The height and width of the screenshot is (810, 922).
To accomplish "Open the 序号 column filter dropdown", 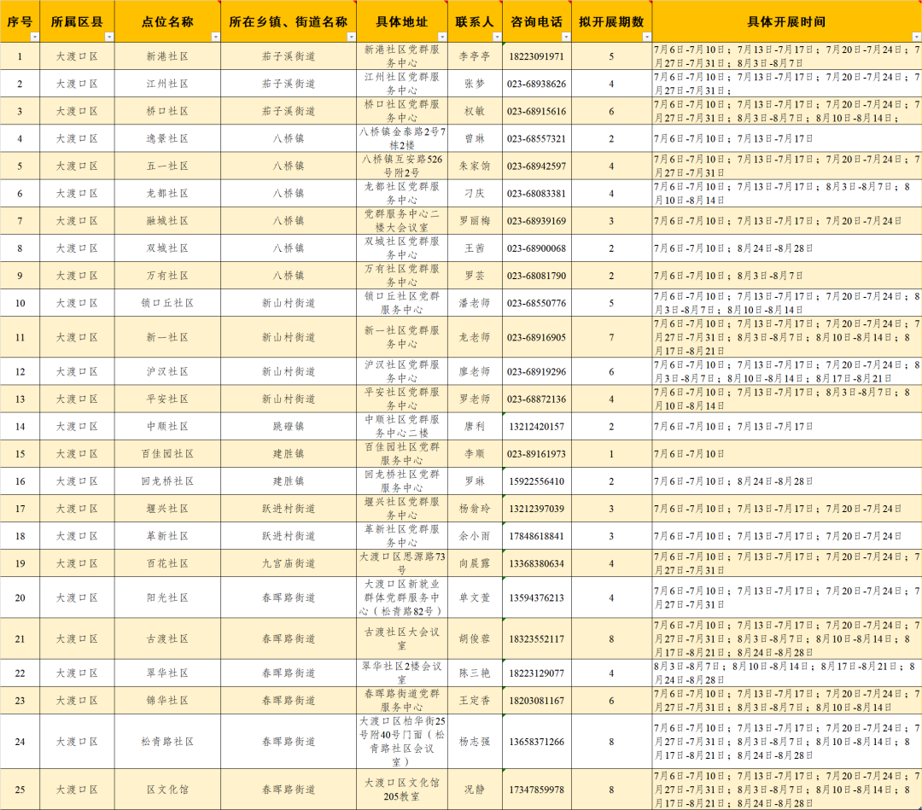I will (35, 37).
